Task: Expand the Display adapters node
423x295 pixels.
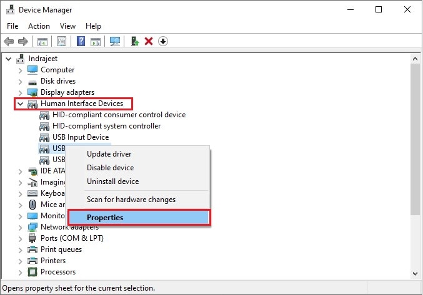Action: coord(21,92)
